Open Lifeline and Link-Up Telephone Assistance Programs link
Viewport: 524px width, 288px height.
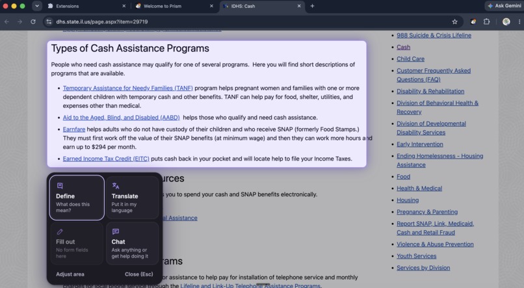click(x=250, y=285)
